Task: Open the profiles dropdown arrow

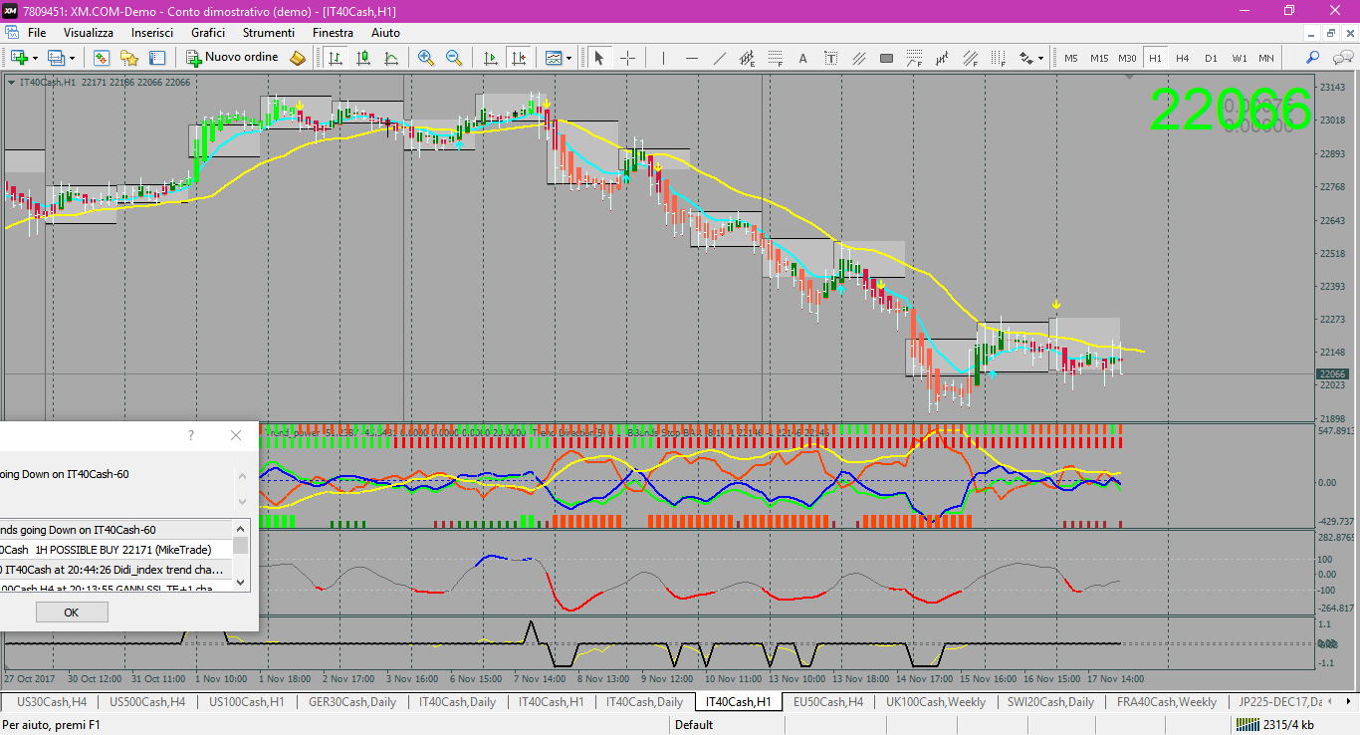Action: (72, 58)
